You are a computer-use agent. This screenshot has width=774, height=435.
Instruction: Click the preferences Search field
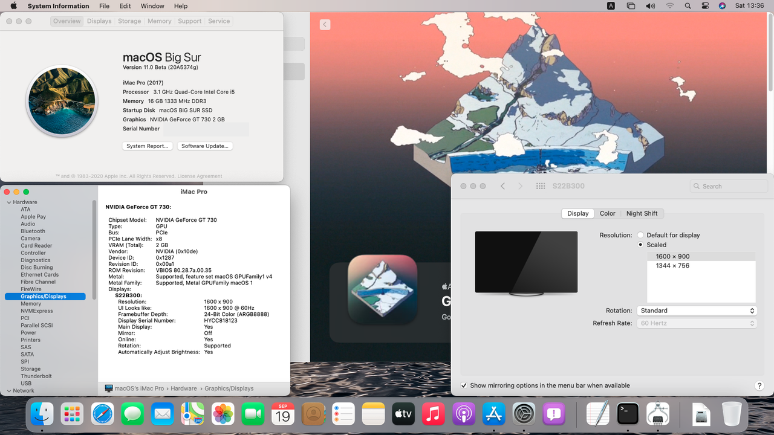tap(729, 186)
